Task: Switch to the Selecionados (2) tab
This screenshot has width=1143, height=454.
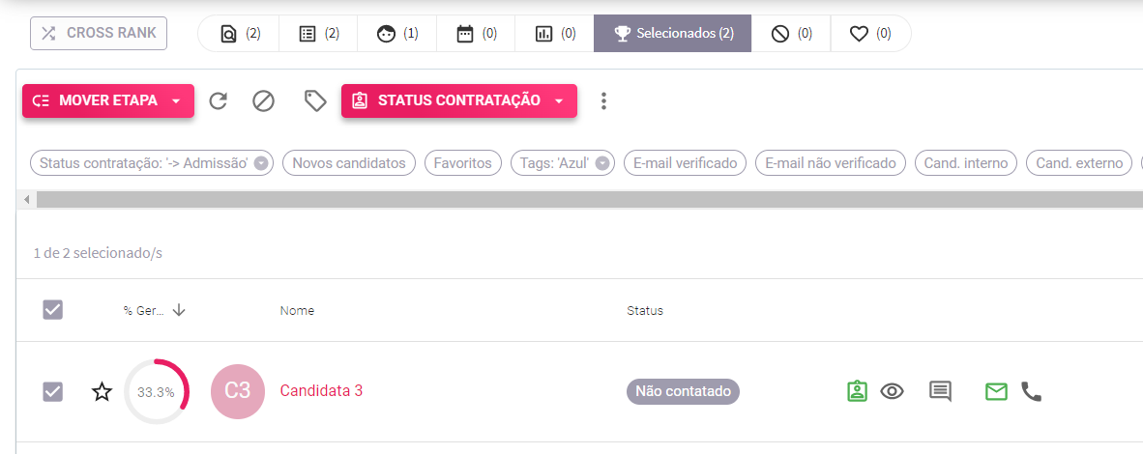Action: click(673, 34)
